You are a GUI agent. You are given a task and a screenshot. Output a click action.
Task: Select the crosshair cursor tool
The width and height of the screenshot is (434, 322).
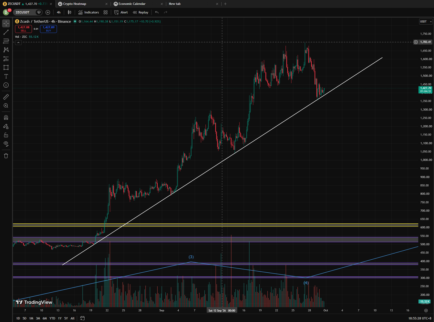pos(6,24)
